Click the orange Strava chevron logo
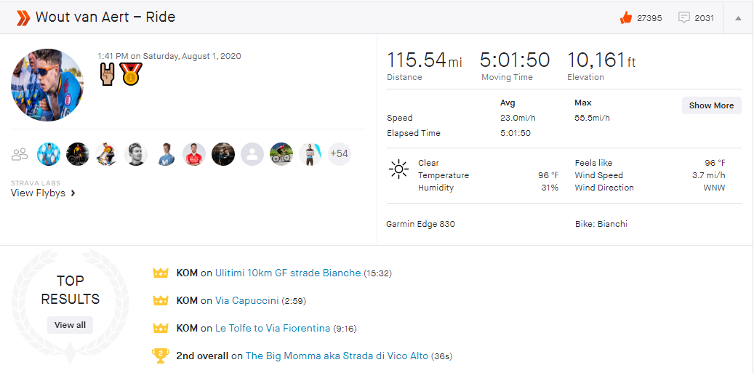754x373 pixels. 23,17
